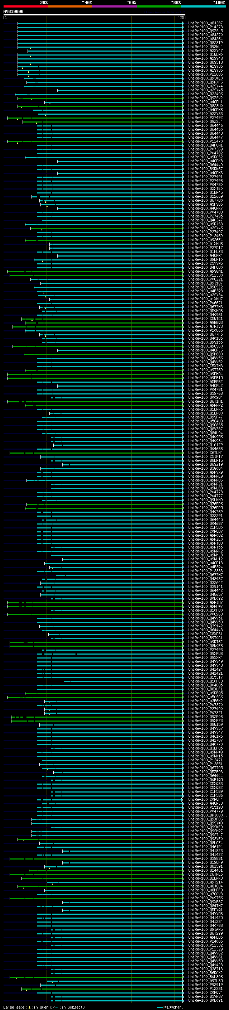The image size is (229, 1010).
Task: Select the UniRef100_A2SY45 label
Action: (205, 90)
